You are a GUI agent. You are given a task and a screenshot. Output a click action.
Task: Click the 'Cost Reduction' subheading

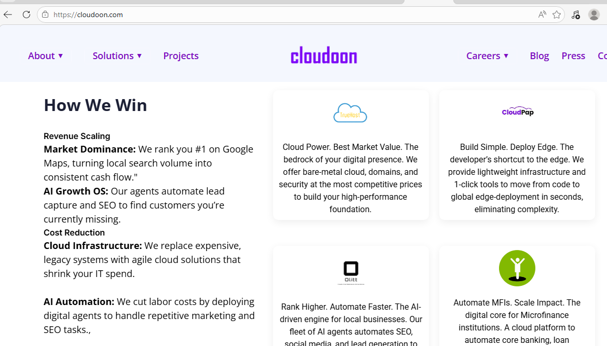[74, 233]
